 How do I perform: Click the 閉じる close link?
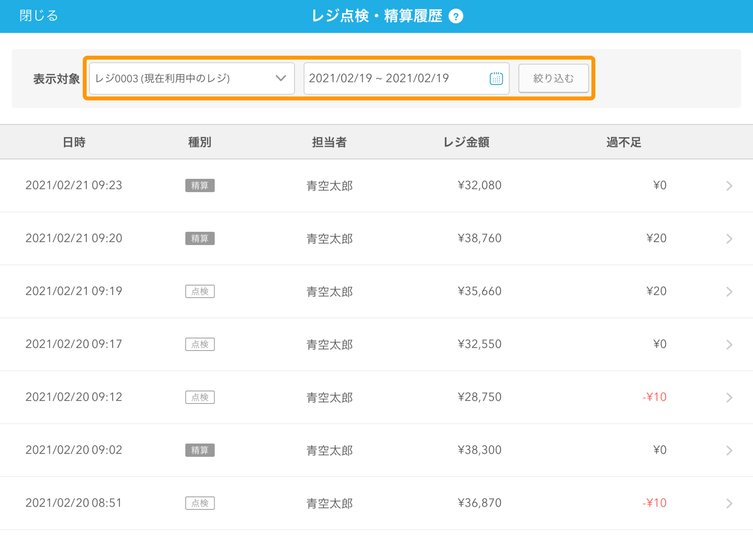tap(39, 16)
